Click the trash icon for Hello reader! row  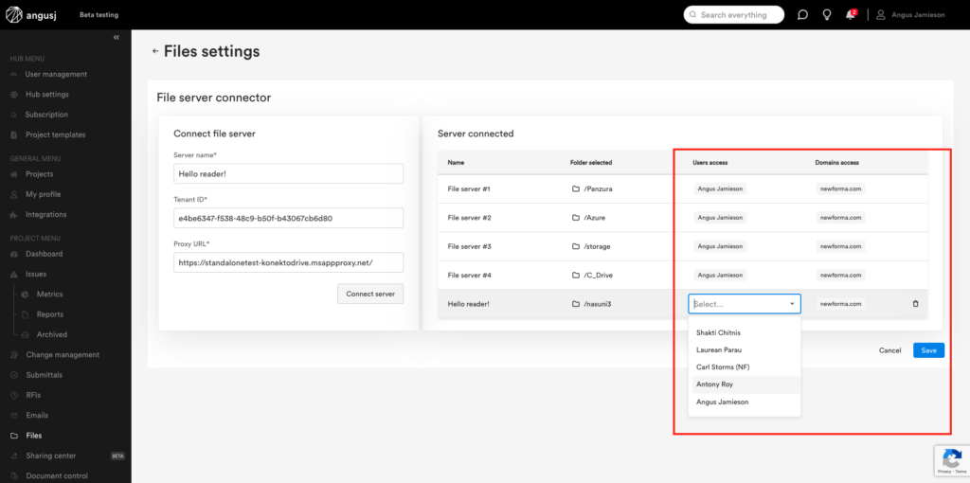915,304
